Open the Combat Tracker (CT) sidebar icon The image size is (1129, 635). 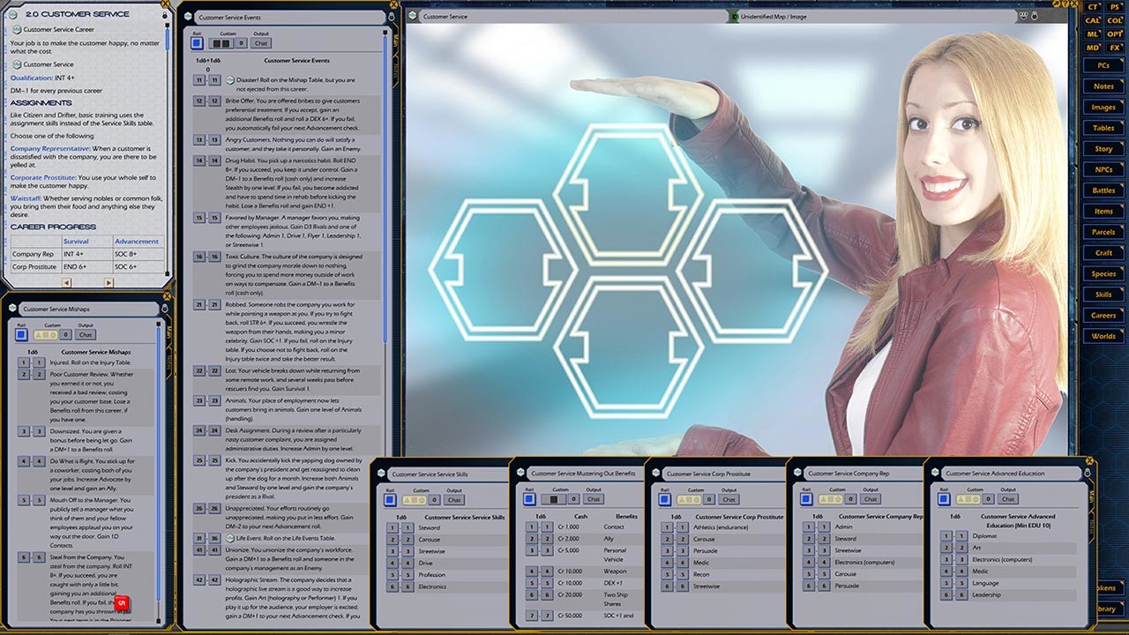point(1092,7)
